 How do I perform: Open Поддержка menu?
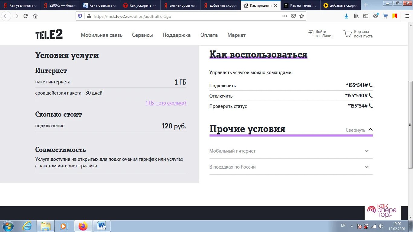tap(177, 35)
